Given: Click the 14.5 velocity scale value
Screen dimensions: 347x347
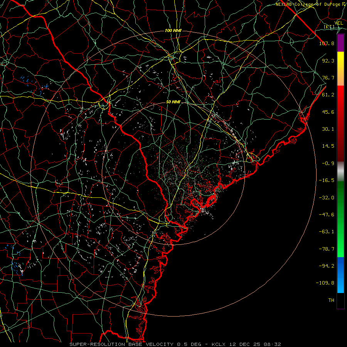Looking at the screenshot, I should click(328, 146).
